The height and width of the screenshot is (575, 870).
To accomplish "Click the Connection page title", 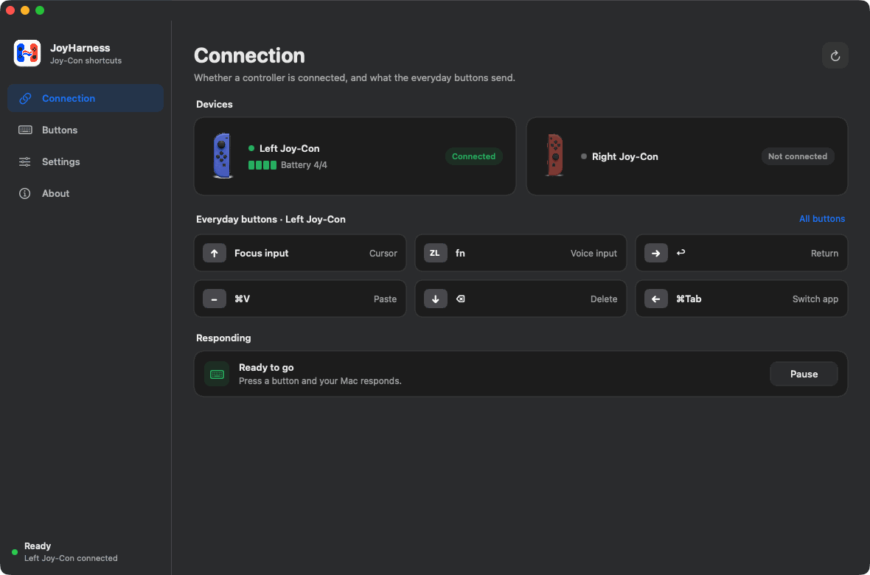I will [249, 55].
